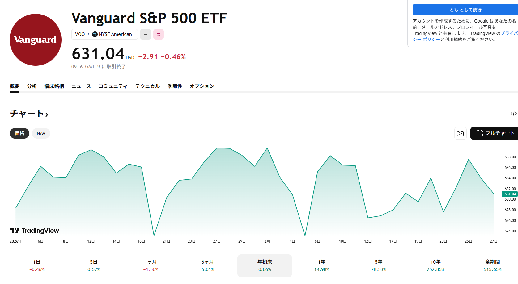Open the フルチャート full chart button
This screenshot has width=518, height=284.
click(x=495, y=133)
